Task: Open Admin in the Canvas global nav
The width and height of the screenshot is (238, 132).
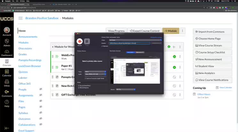Action: coord(7,43)
